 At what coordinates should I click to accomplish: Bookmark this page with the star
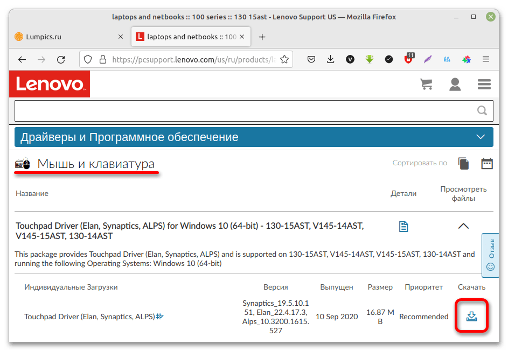284,59
